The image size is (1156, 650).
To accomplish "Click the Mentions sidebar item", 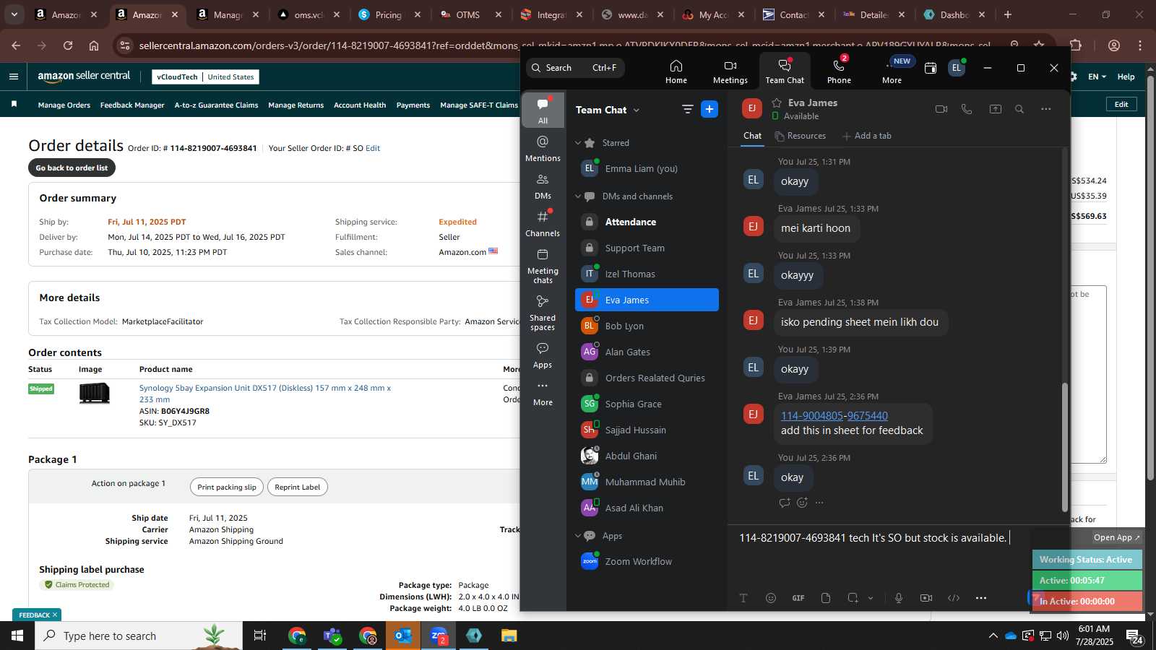I will (543, 148).
